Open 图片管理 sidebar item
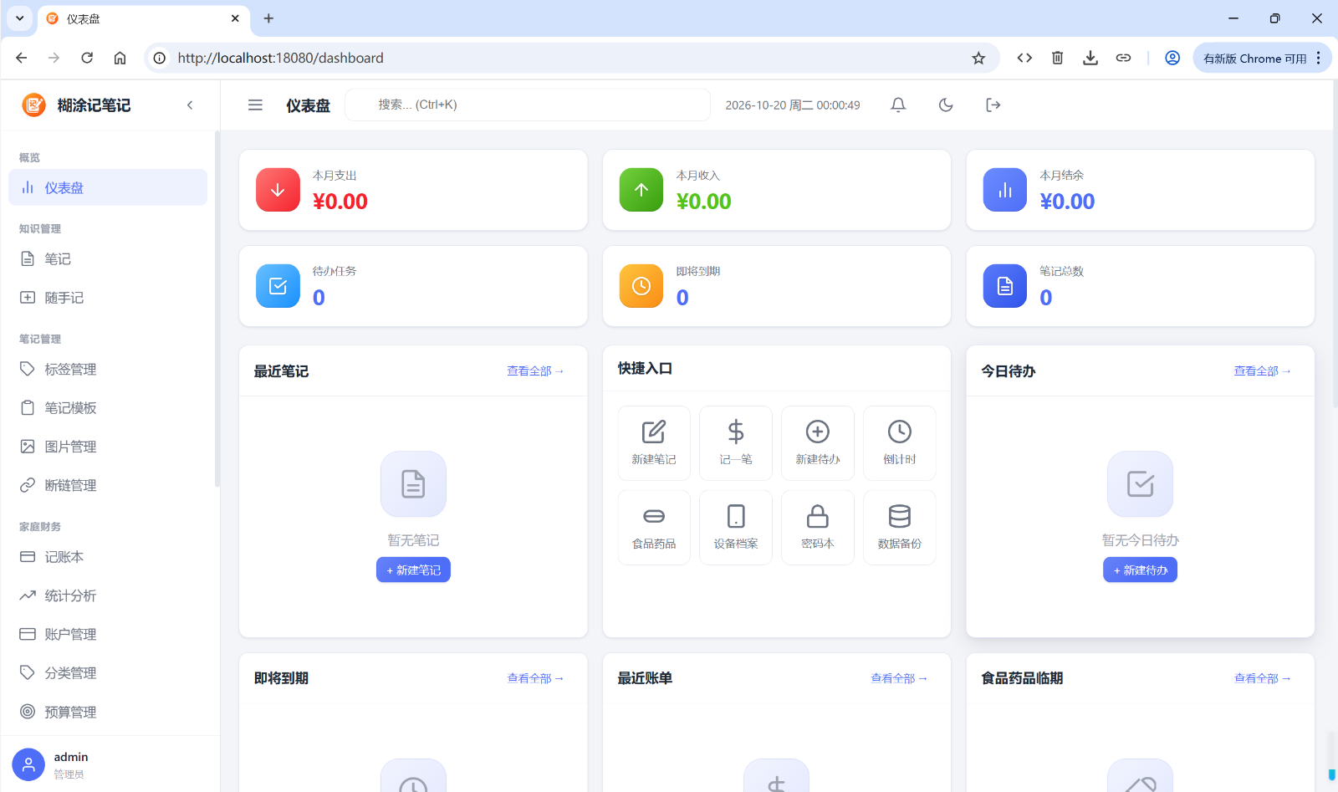Image resolution: width=1338 pixels, height=792 pixels. point(108,447)
